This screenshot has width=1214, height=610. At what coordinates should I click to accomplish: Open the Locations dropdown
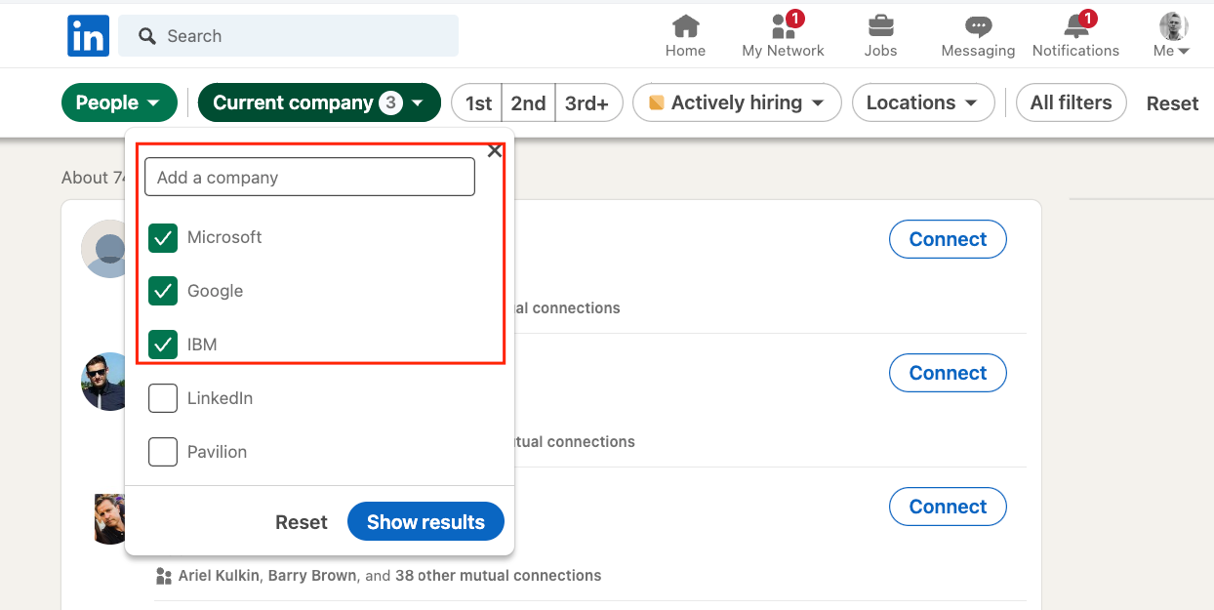tap(923, 102)
